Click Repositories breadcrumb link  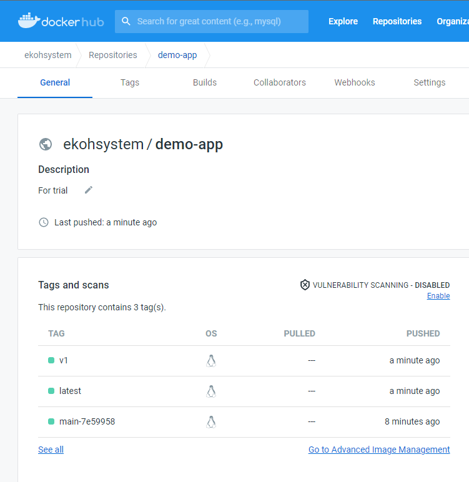pyautogui.click(x=113, y=55)
